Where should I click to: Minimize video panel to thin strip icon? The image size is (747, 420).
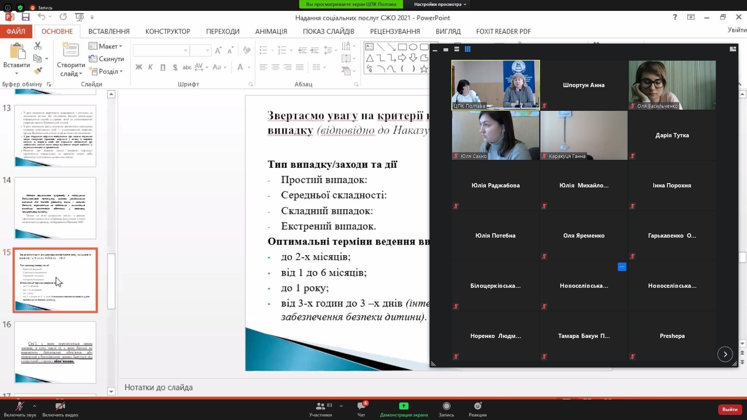(435, 50)
